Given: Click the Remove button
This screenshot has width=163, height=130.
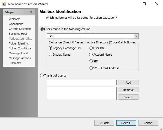Looking at the screenshot, I should pos(128,90).
